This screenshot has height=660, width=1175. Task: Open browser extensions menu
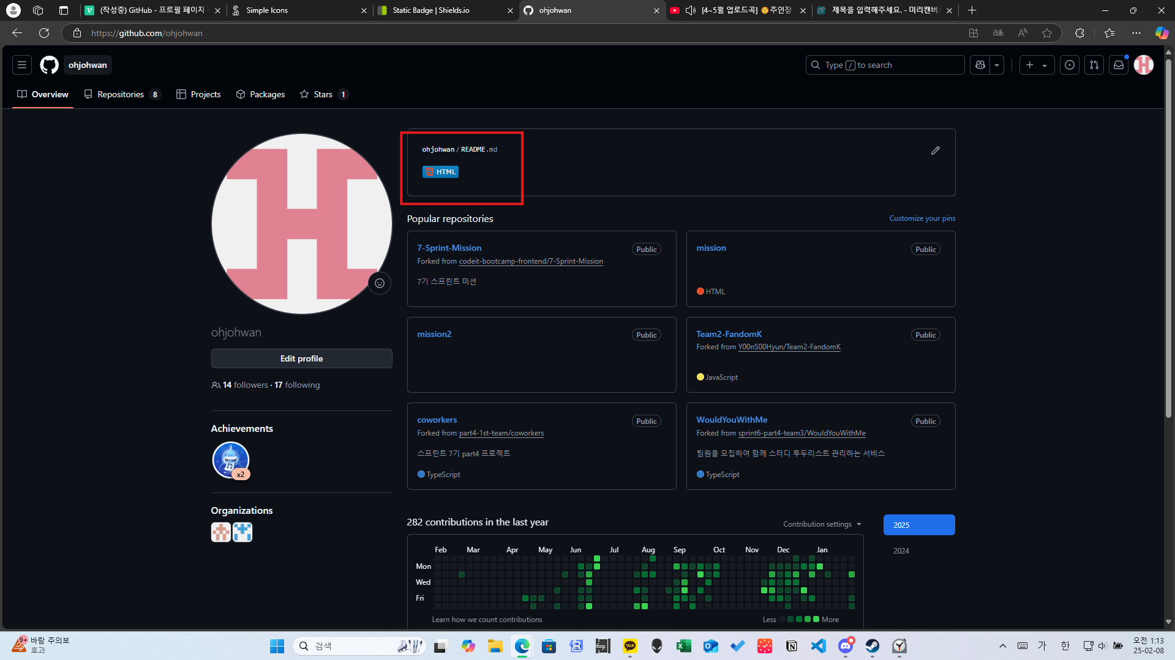1079,33
